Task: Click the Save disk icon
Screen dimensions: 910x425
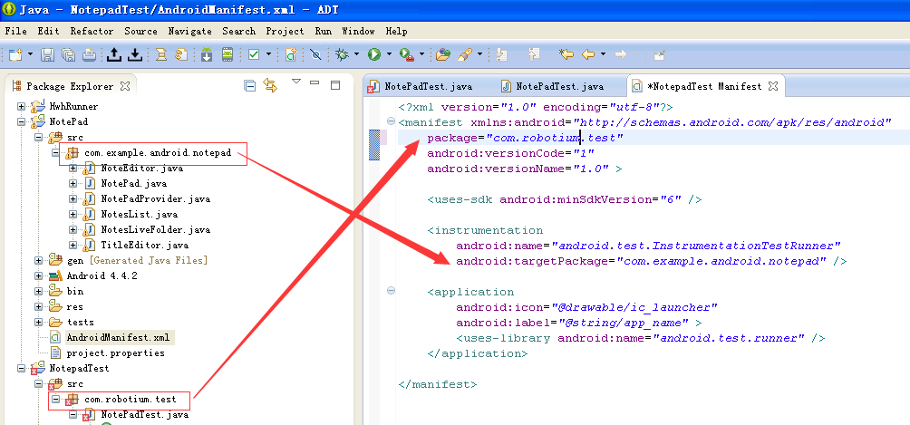Action: pos(48,54)
